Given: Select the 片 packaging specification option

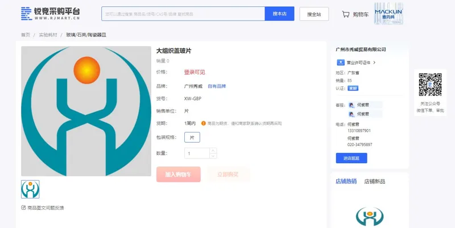Looking at the screenshot, I should pyautogui.click(x=192, y=138).
